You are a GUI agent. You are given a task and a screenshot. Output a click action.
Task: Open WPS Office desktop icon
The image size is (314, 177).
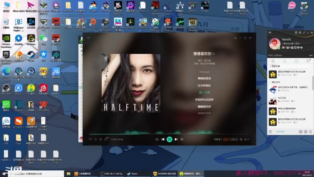[x=44, y=106]
